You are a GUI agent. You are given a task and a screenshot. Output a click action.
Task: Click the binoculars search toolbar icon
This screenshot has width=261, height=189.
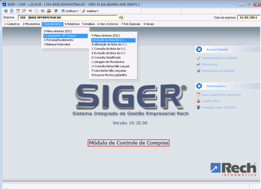[30, 11]
